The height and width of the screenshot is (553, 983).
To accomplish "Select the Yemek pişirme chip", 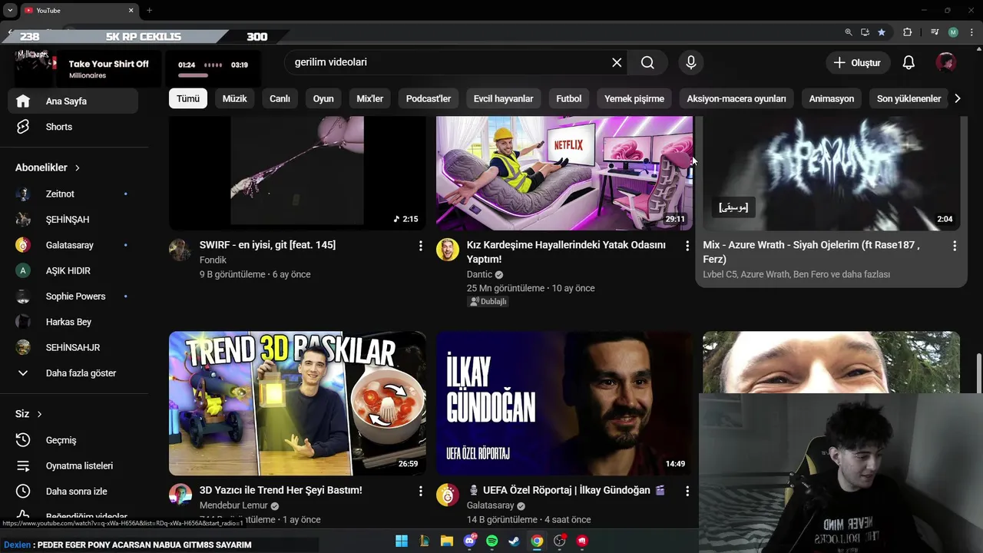I will [x=634, y=98].
